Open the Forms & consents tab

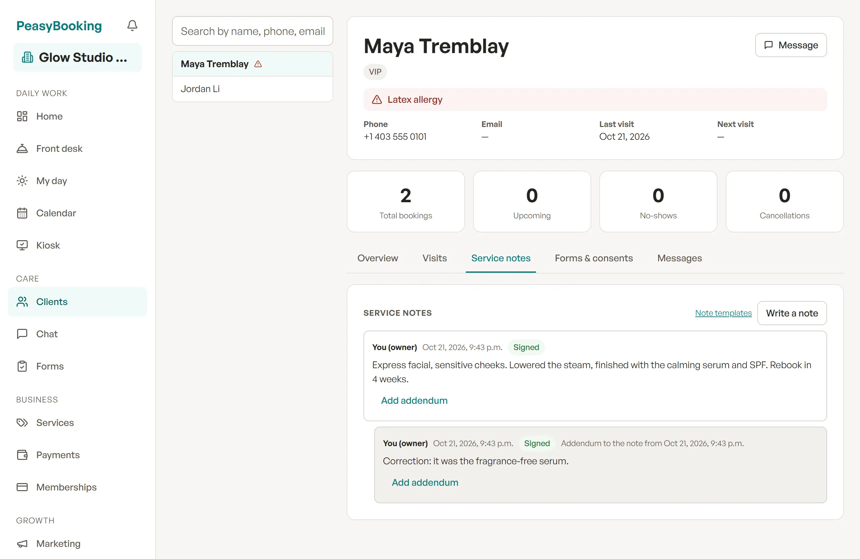pyautogui.click(x=594, y=258)
